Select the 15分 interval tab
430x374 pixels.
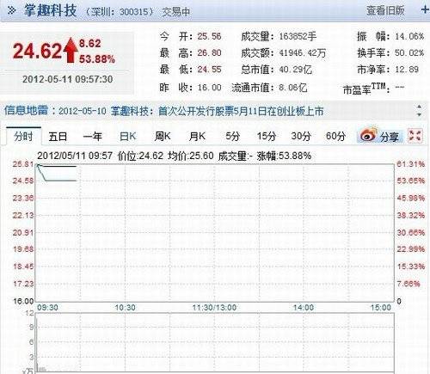[267, 136]
